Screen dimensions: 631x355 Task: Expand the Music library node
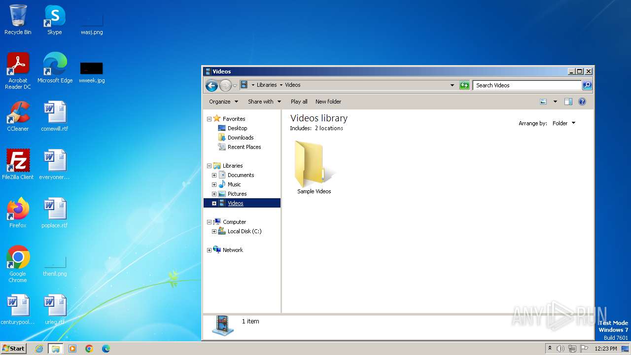click(214, 184)
